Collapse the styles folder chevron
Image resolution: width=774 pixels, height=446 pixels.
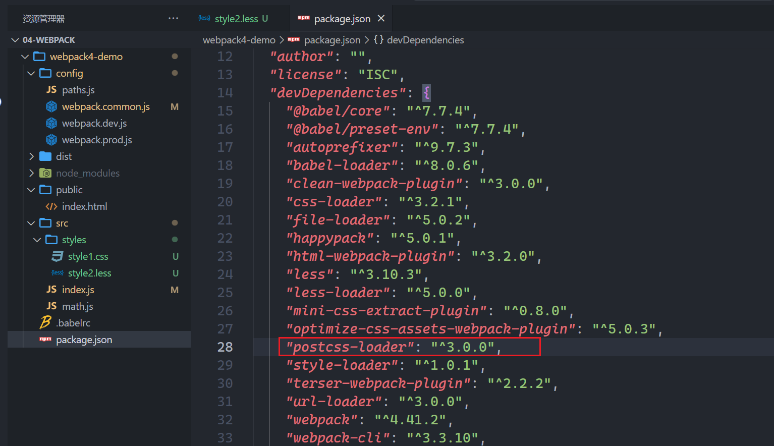pos(37,240)
